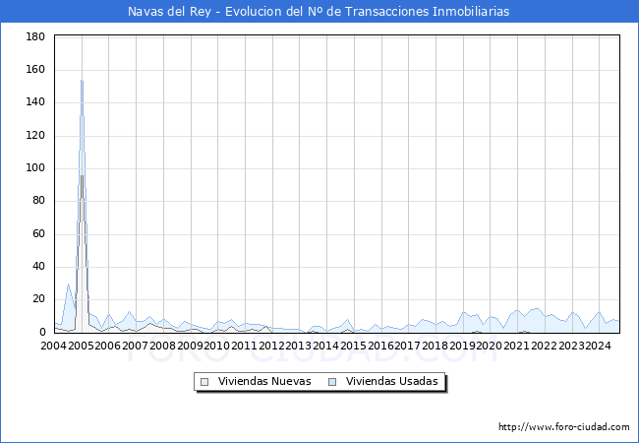Select x-axis label 2012
Image resolution: width=639 pixels, height=443 pixels.
pos(271,346)
